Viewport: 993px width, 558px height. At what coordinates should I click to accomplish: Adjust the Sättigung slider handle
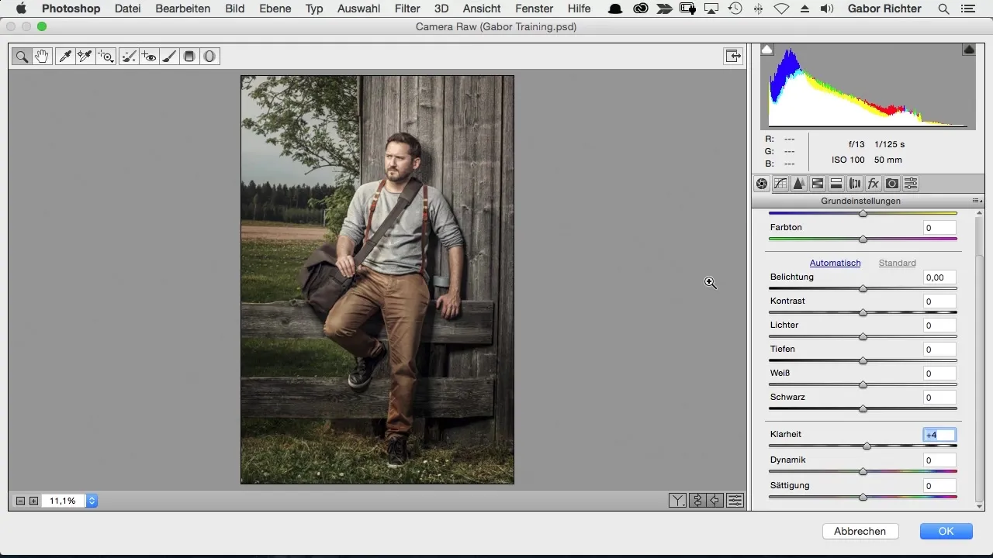(863, 497)
